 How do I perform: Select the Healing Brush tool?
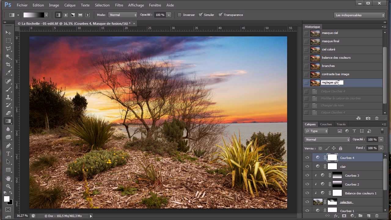(x=8, y=81)
